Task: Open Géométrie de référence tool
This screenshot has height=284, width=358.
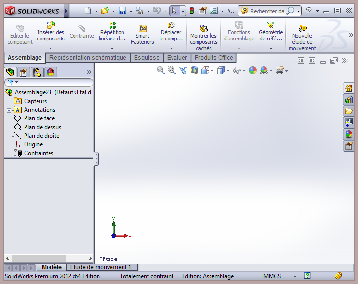Action: (271, 25)
